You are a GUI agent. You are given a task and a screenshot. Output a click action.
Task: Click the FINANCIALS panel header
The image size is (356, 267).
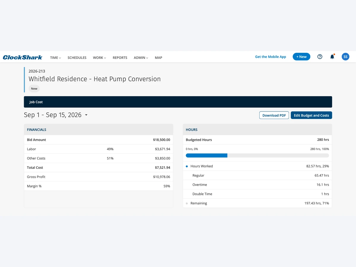tap(98, 130)
